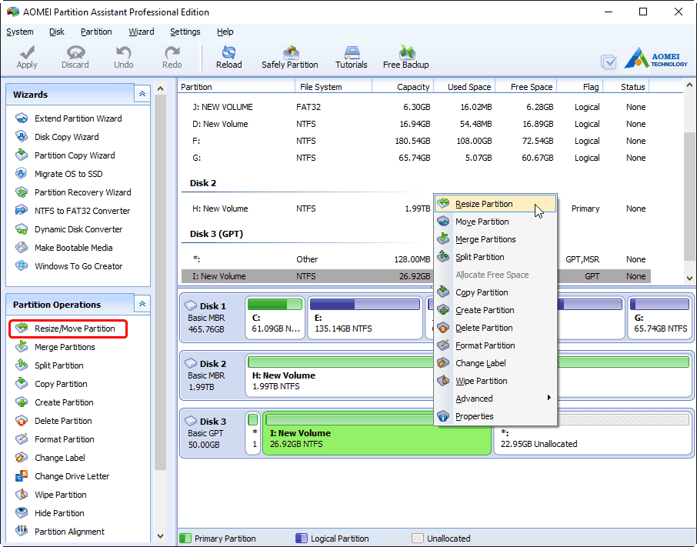This screenshot has width=697, height=547.
Task: Choose Hide Partition in sidebar
Action: pyautogui.click(x=50, y=513)
